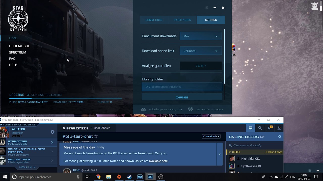The width and height of the screenshot is (323, 181).
Task: Click CHANGE library folder button
Action: click(182, 97)
